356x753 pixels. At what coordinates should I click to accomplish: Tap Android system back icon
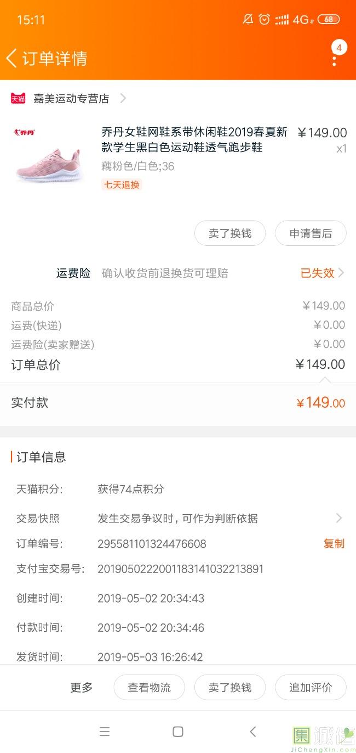pyautogui.click(x=252, y=732)
